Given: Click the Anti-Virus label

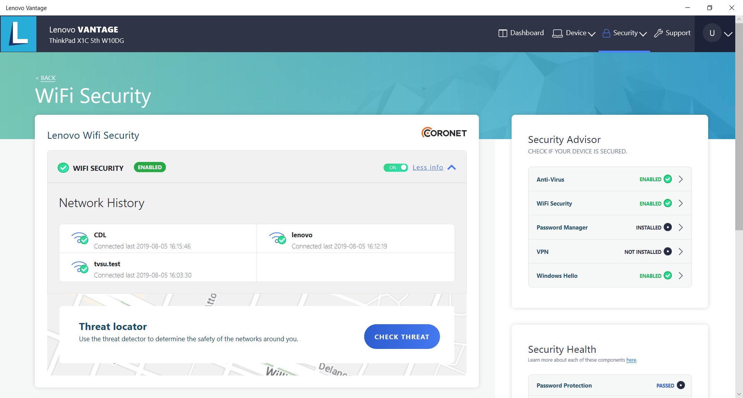Looking at the screenshot, I should coord(550,179).
